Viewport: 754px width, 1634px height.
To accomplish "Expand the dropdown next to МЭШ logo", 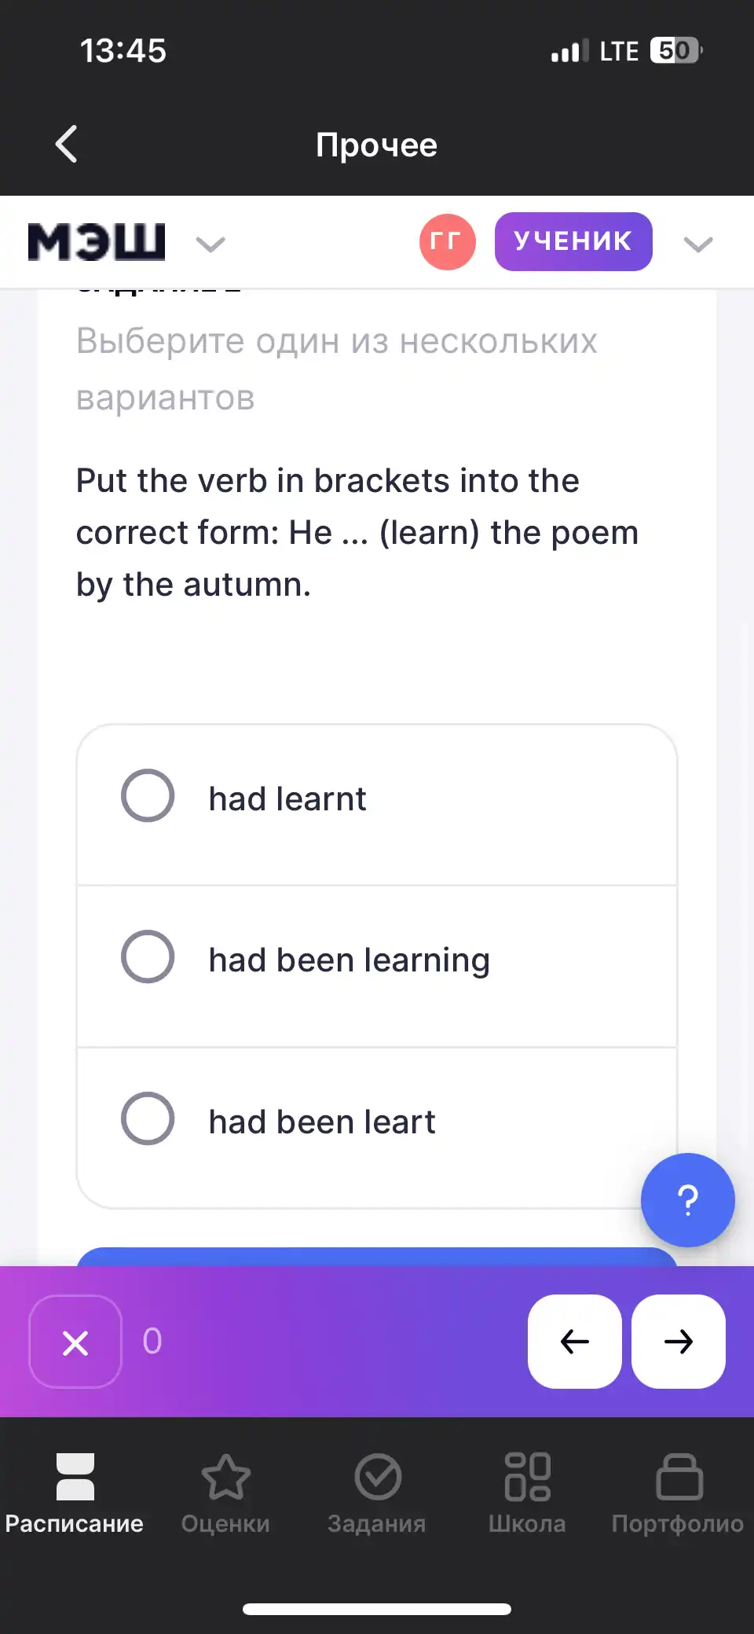I will coord(210,244).
